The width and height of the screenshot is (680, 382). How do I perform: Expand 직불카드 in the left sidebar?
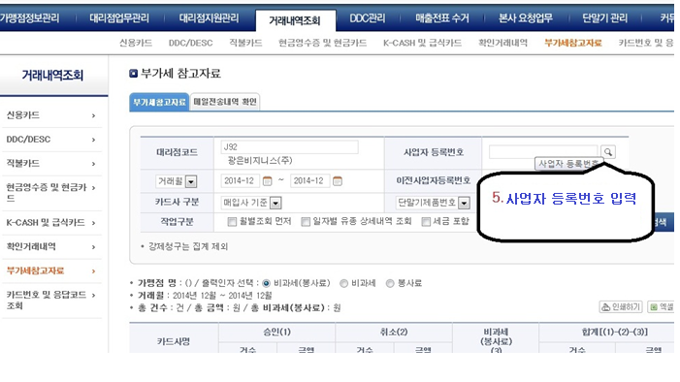pyautogui.click(x=51, y=164)
